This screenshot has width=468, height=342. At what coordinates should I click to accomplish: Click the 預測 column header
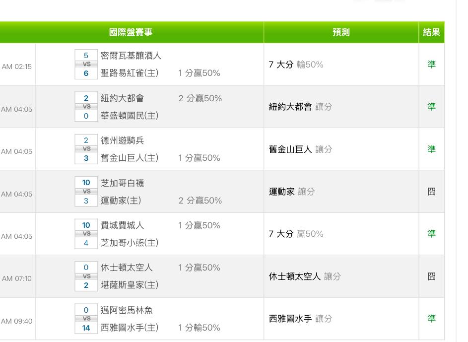tap(341, 32)
